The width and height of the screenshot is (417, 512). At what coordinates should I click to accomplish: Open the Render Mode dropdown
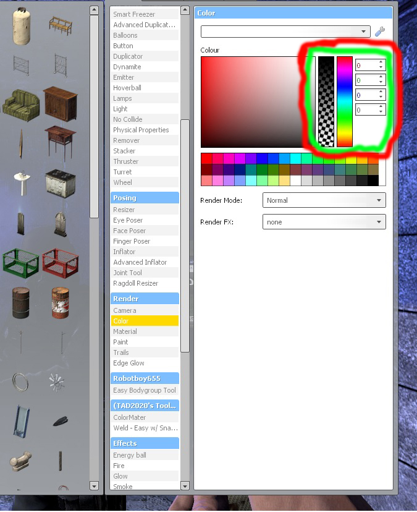coord(324,200)
